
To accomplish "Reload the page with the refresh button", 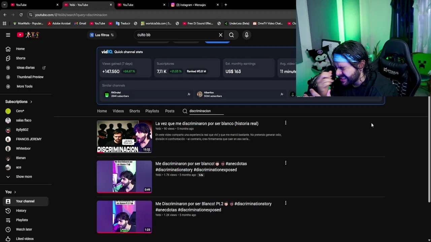I will point(21,15).
